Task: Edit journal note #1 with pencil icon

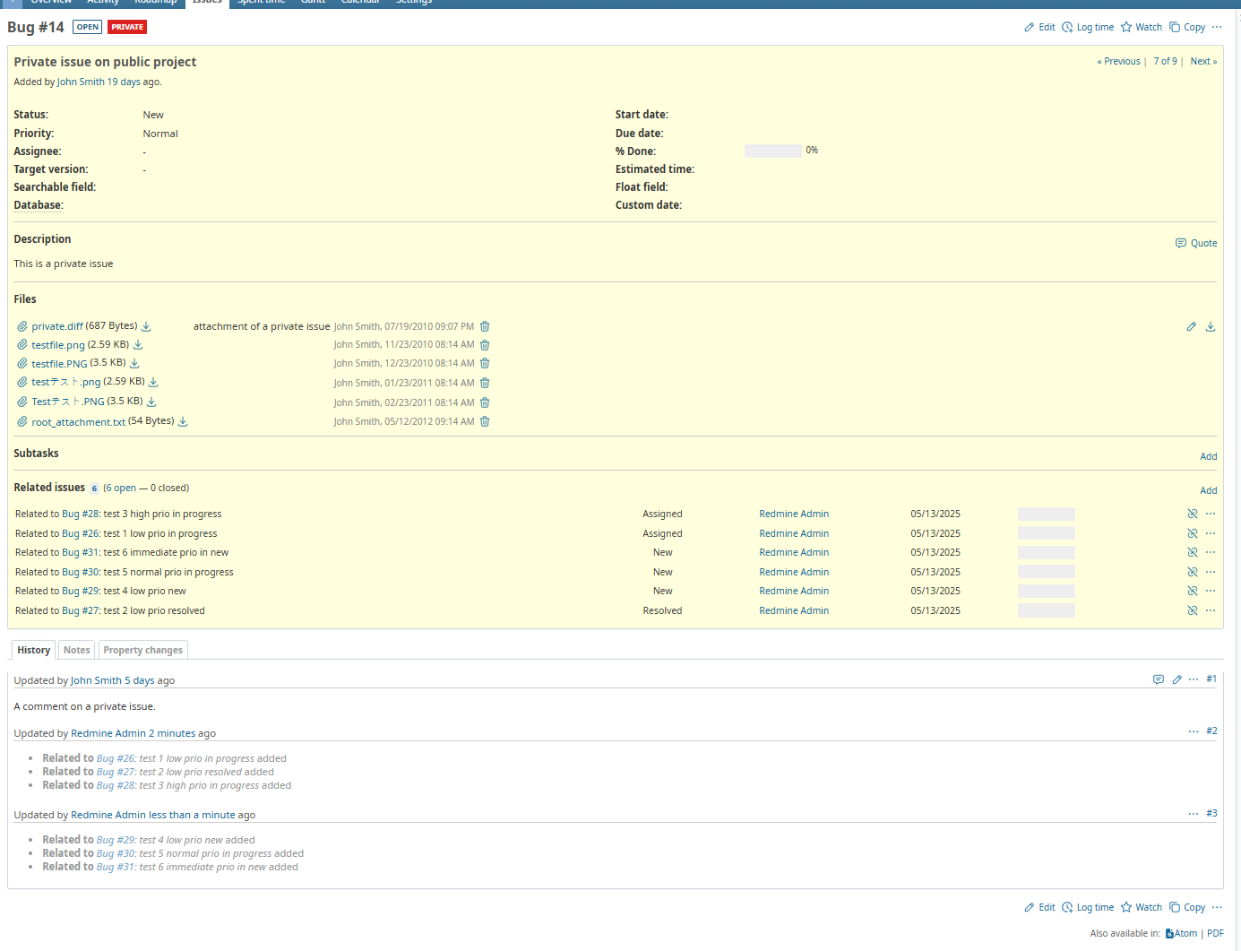Action: click(x=1177, y=679)
